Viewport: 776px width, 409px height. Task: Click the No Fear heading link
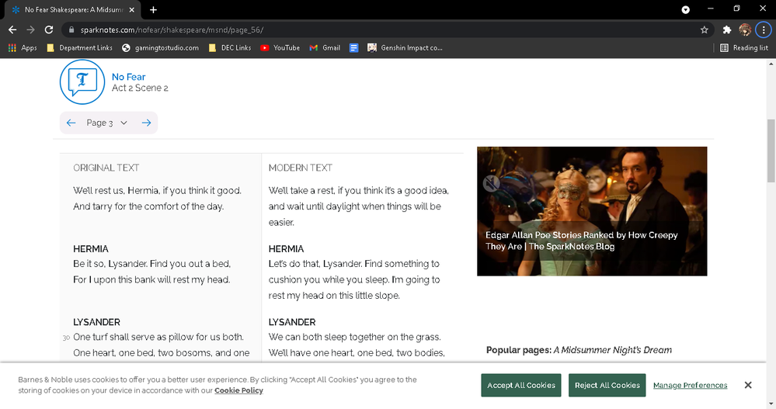[129, 77]
